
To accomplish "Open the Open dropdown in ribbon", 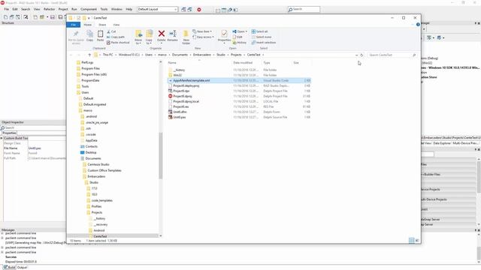I will (240, 31).
